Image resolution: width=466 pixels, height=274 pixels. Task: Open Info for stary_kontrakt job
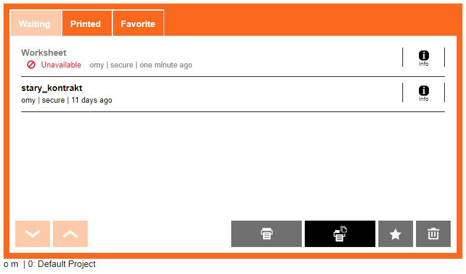pyautogui.click(x=424, y=93)
